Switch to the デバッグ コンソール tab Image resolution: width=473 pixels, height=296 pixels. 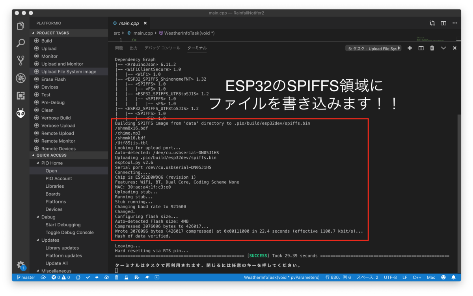pyautogui.click(x=162, y=48)
